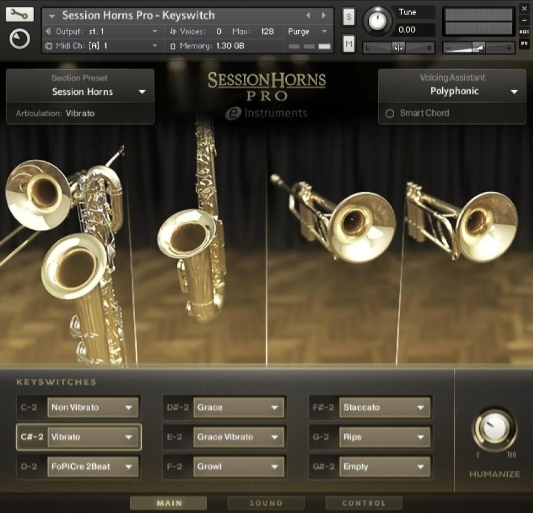Viewport: 533px width, 513px height.
Task: Open the Purge menu icon
Action: [323, 31]
